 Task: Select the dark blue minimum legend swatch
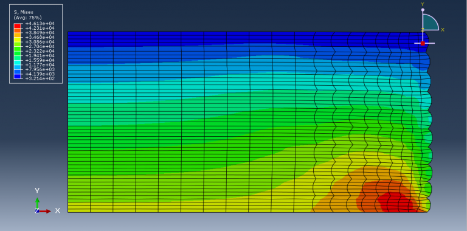click(17, 76)
